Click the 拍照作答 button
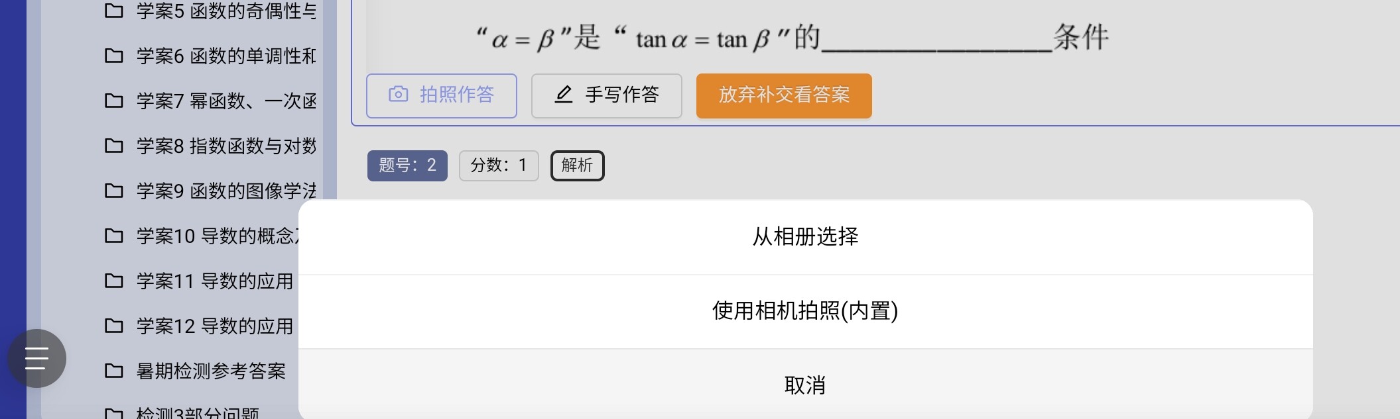Viewport: 1400px width, 419px height. 442,95
